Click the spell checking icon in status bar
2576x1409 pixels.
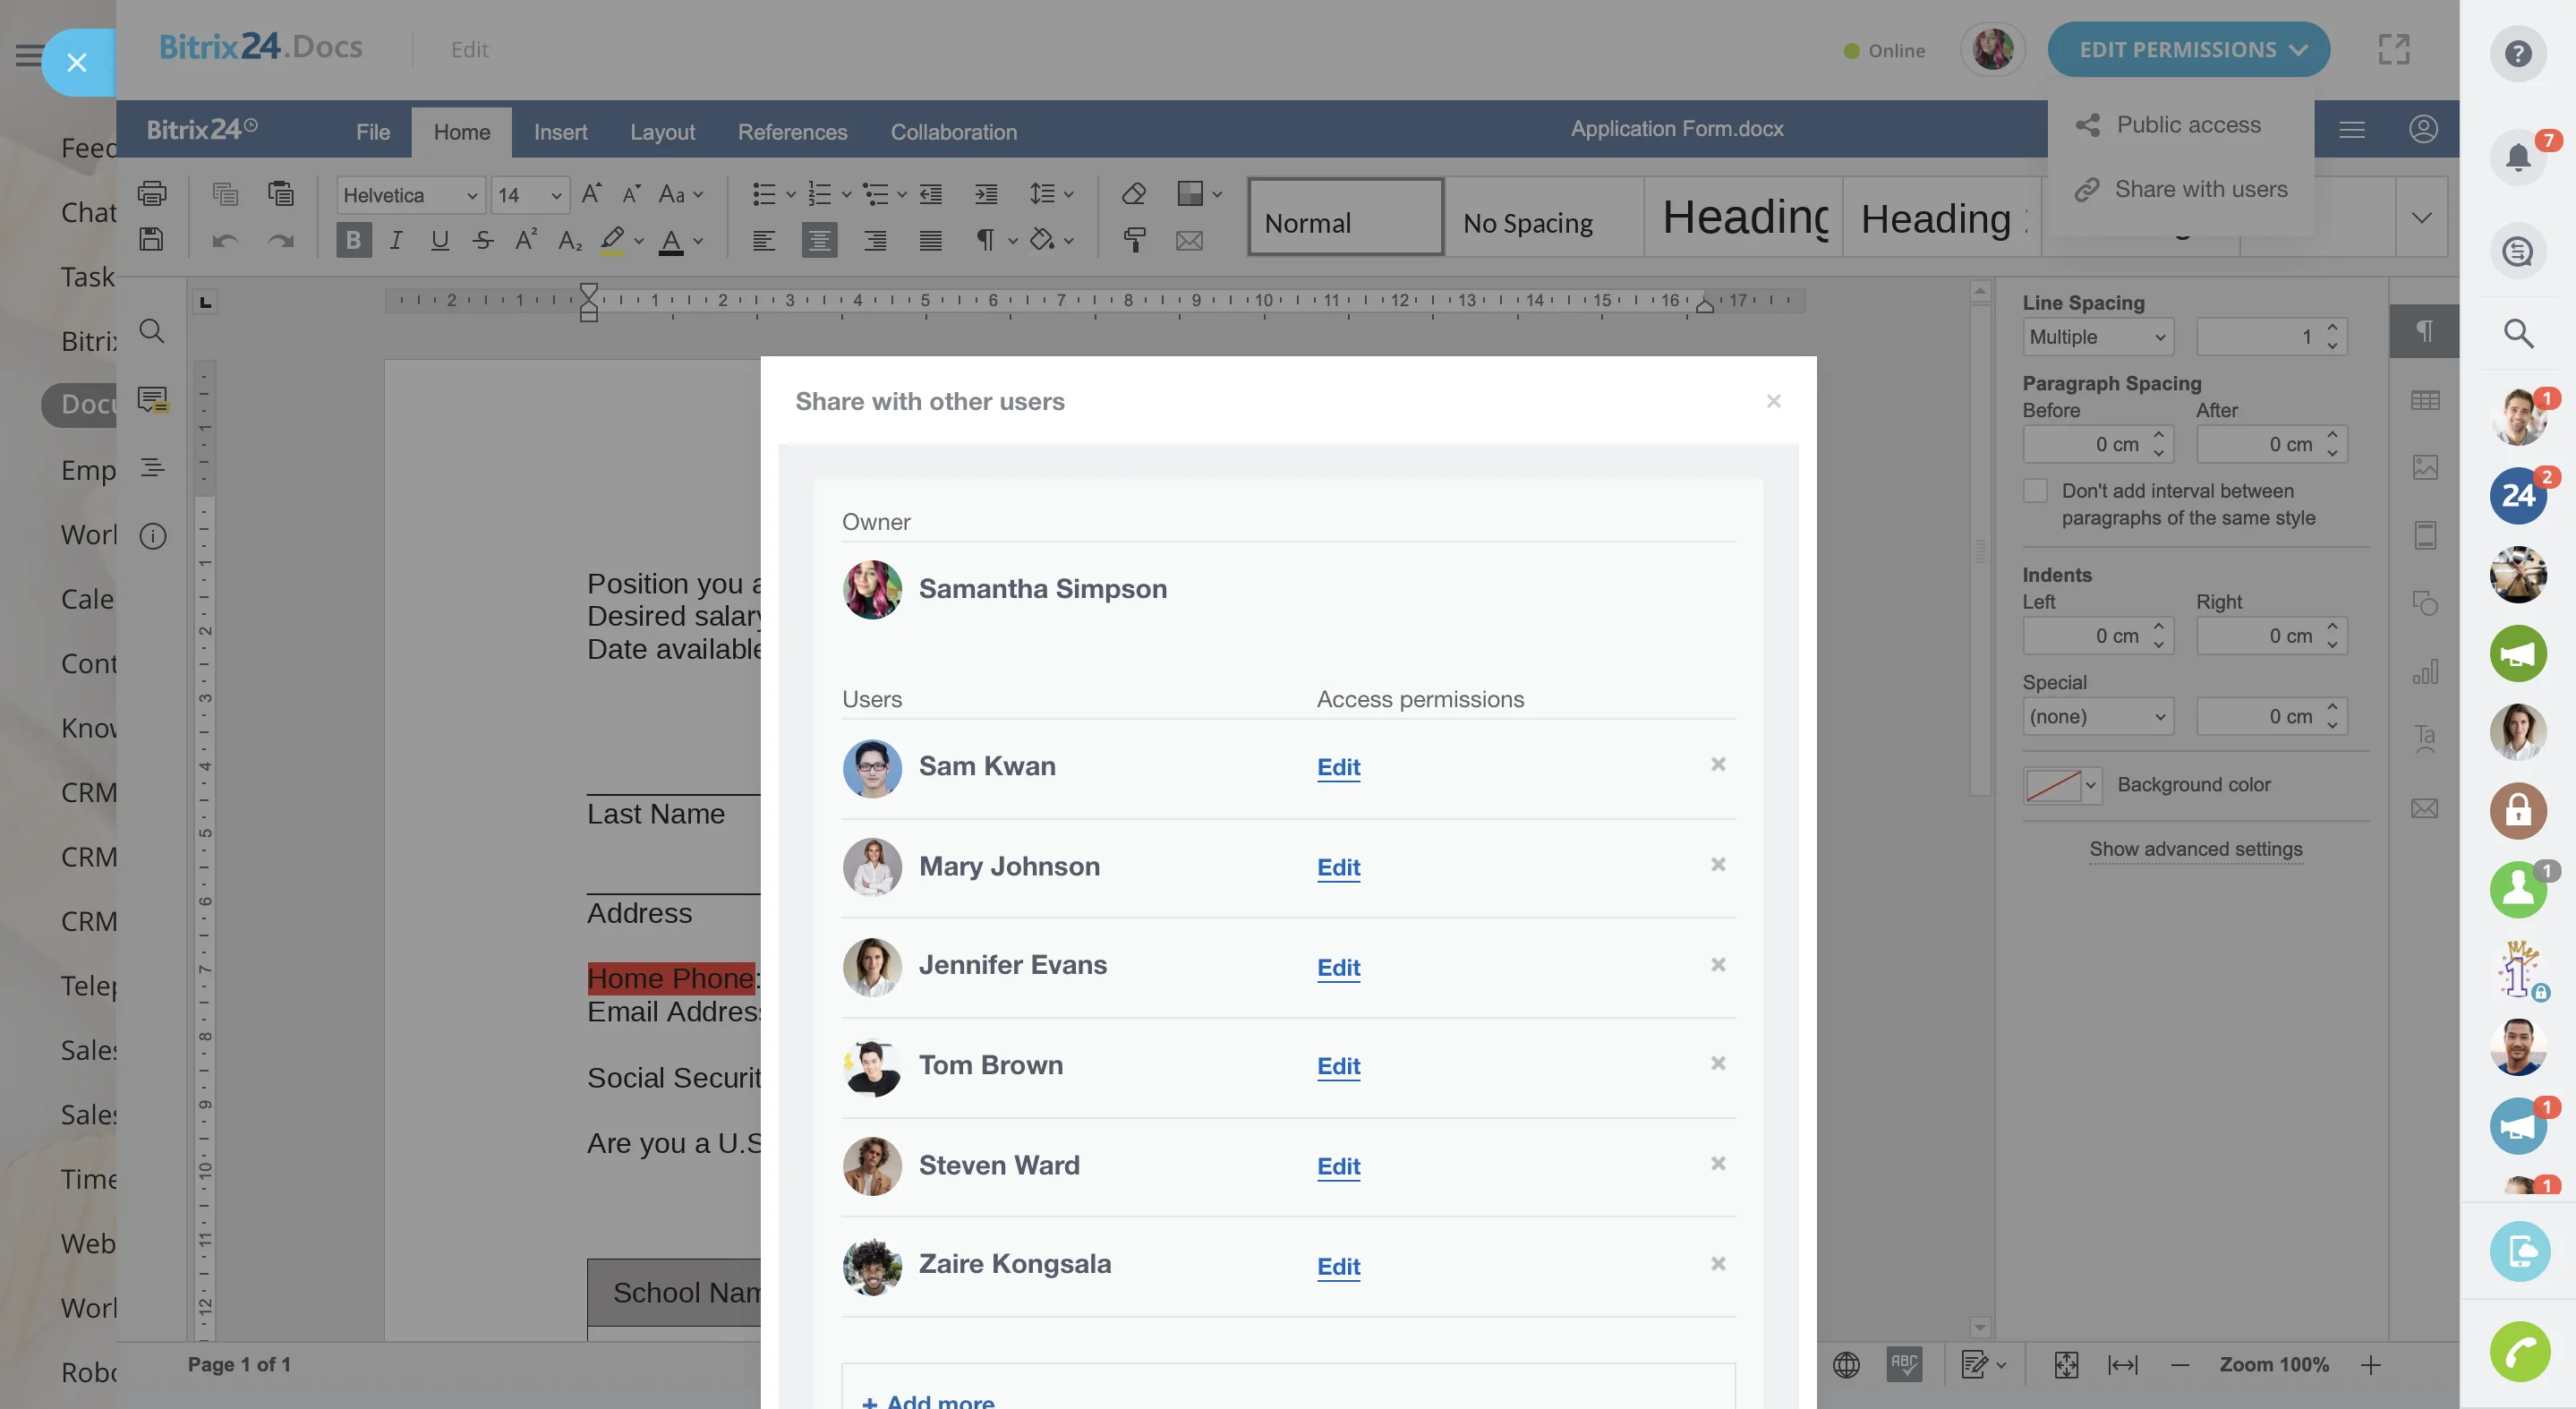coord(1903,1364)
